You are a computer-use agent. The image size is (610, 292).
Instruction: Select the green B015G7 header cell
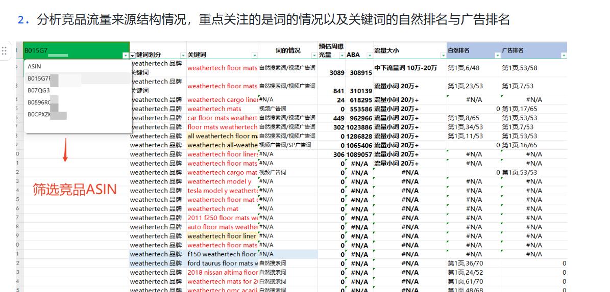76,50
